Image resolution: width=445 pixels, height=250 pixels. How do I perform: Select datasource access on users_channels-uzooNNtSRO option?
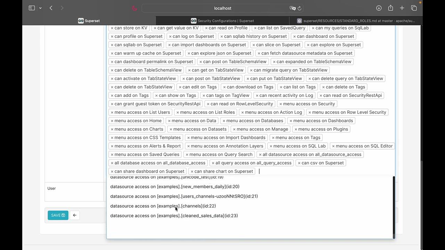(250, 196)
